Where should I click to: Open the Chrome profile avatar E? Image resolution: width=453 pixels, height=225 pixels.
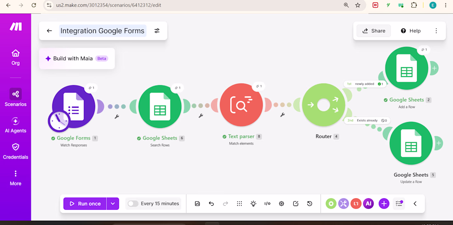(433, 5)
